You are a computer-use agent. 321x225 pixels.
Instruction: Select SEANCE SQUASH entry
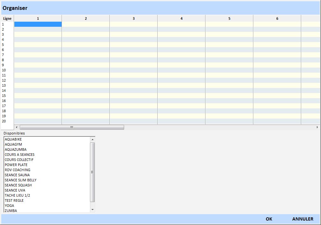click(18, 185)
